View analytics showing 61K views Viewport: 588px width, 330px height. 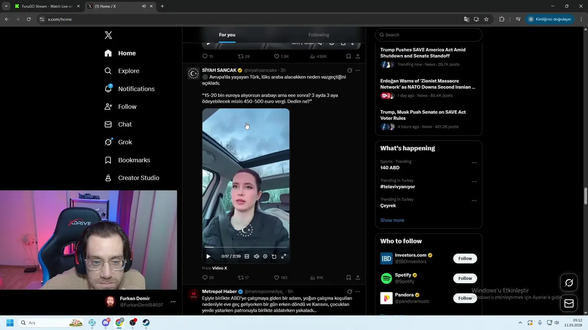click(x=317, y=278)
